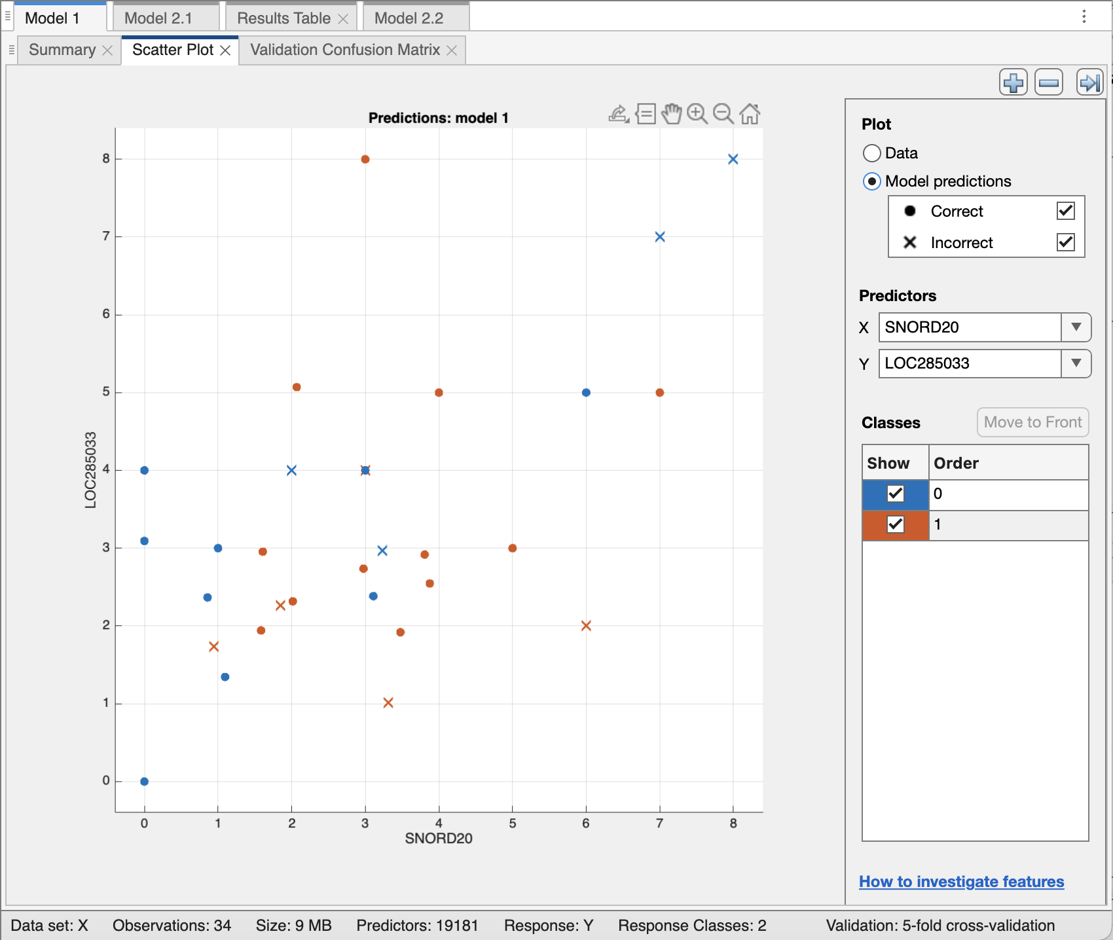Click the Data Tips icon
This screenshot has width=1113, height=940.
(646, 114)
